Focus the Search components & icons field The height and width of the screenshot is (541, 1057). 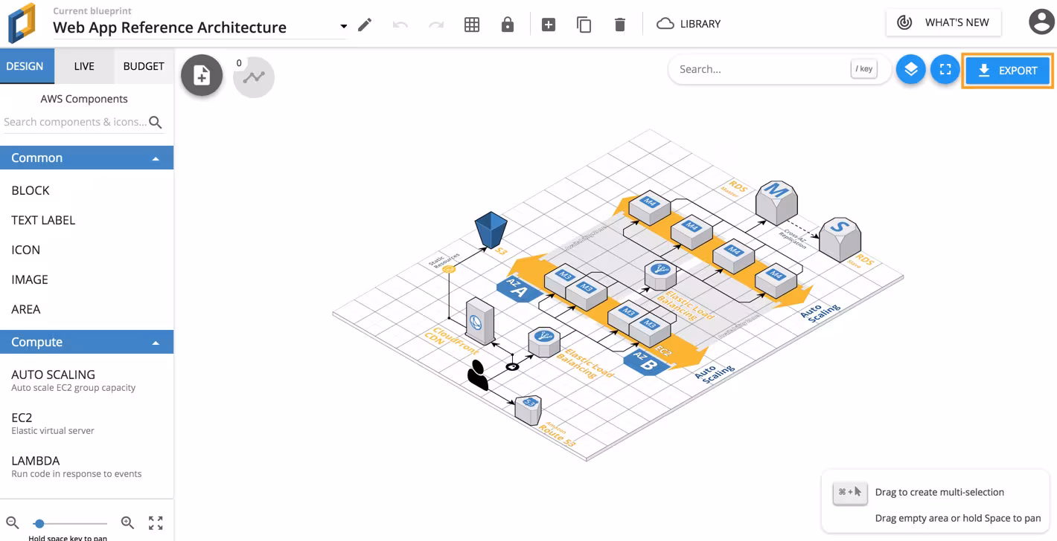[x=75, y=122]
